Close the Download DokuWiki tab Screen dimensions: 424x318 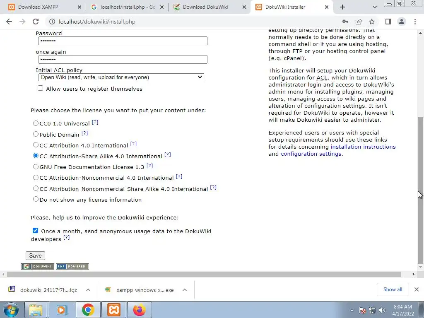coord(244,7)
